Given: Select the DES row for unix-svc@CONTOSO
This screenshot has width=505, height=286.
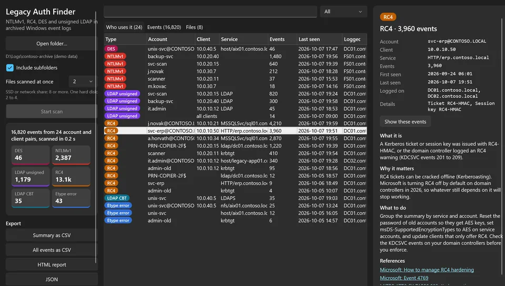Looking at the screenshot, I should pos(236,49).
